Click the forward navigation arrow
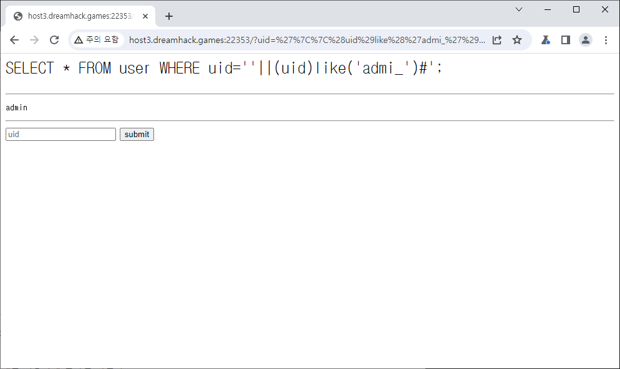Image resolution: width=620 pixels, height=369 pixels. (34, 40)
